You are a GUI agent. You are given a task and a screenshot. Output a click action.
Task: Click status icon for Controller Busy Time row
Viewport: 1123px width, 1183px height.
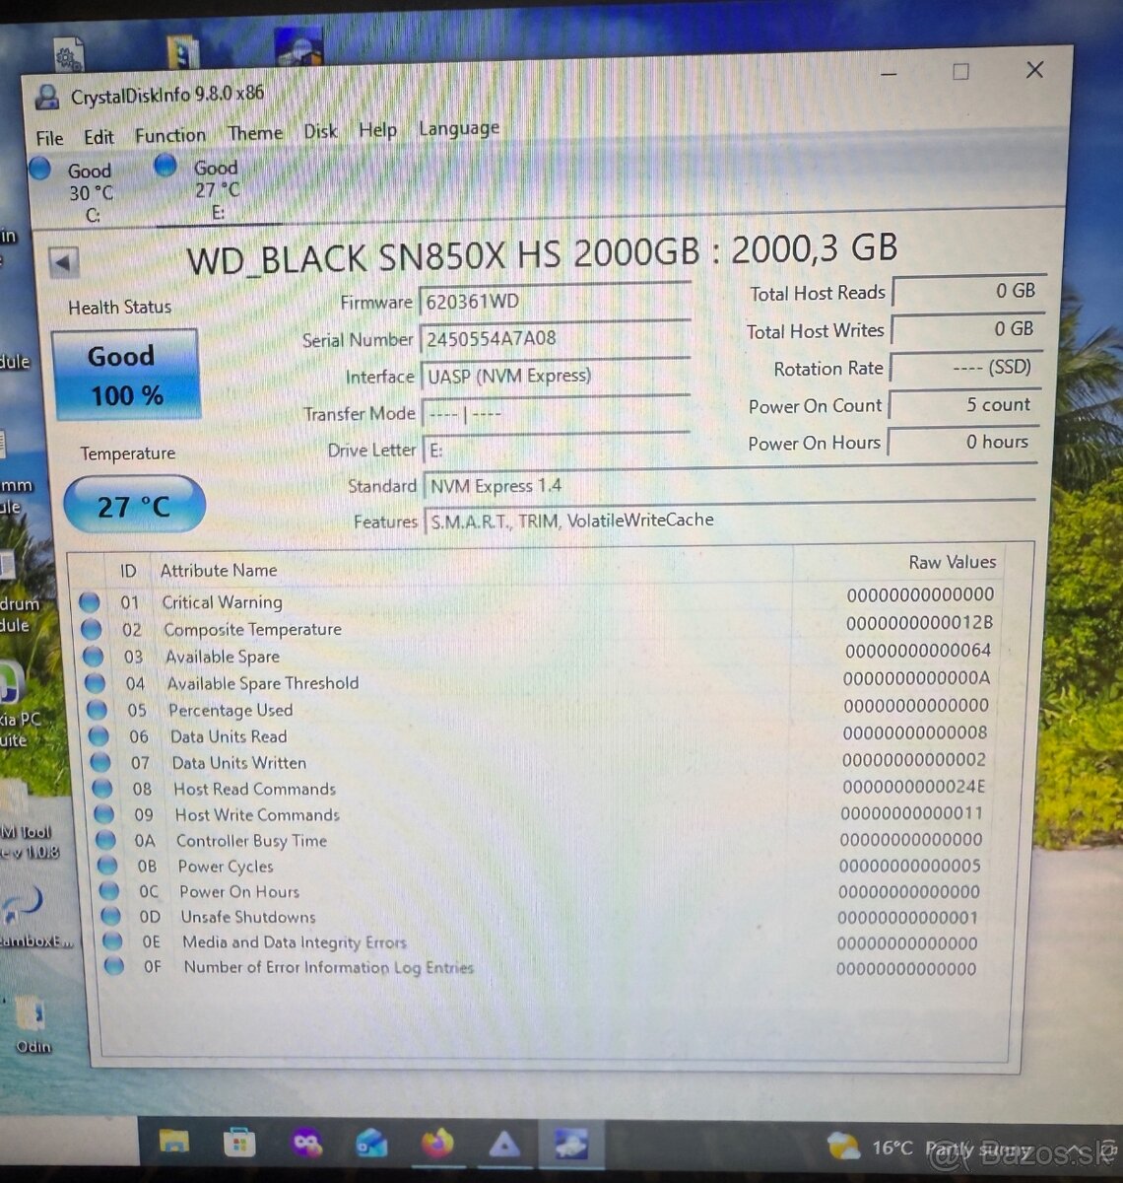point(106,840)
